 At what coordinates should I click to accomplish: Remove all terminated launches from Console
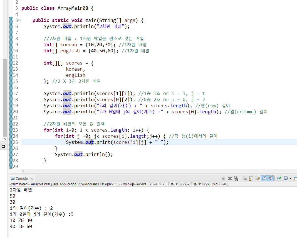tap(236, 178)
